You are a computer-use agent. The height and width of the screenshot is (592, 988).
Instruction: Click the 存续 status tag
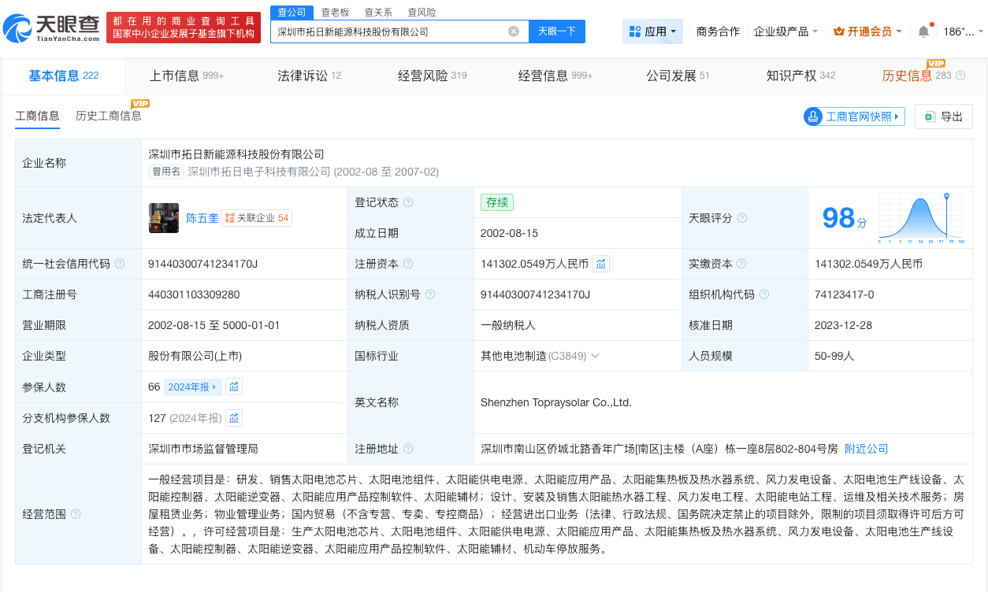497,202
